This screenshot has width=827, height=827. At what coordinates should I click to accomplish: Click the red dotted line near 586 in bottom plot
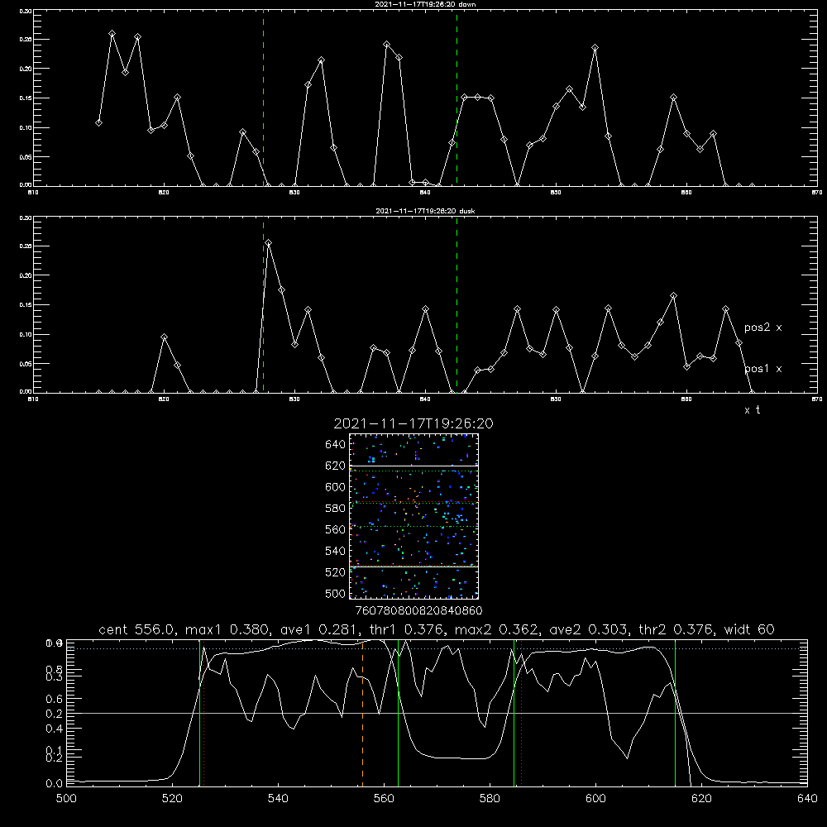tap(522, 712)
